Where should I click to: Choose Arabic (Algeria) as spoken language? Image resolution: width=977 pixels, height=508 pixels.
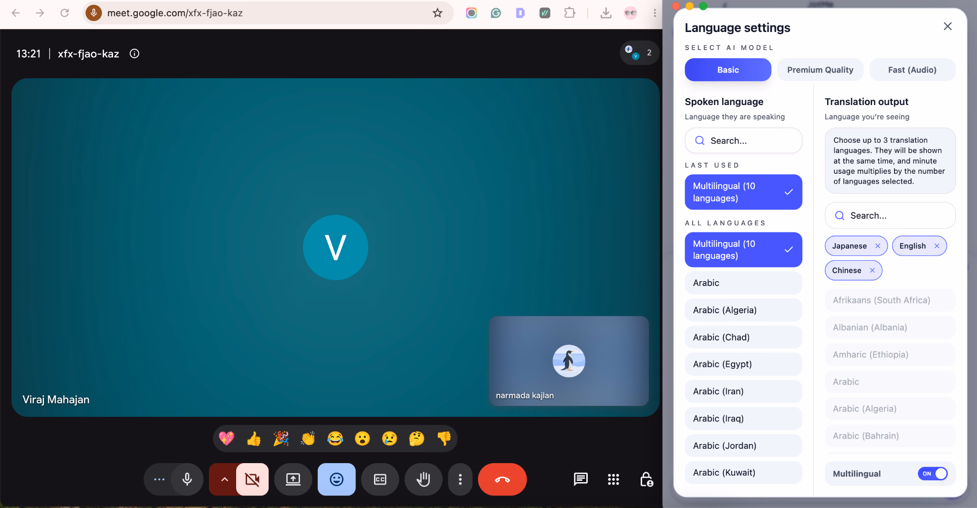(x=743, y=310)
